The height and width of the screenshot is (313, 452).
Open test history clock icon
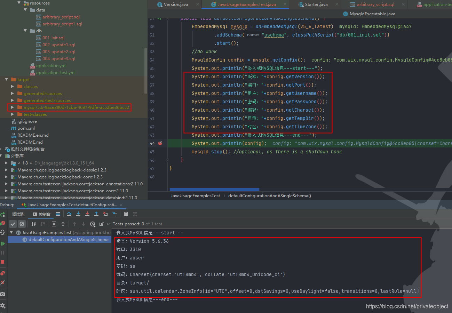click(x=93, y=224)
